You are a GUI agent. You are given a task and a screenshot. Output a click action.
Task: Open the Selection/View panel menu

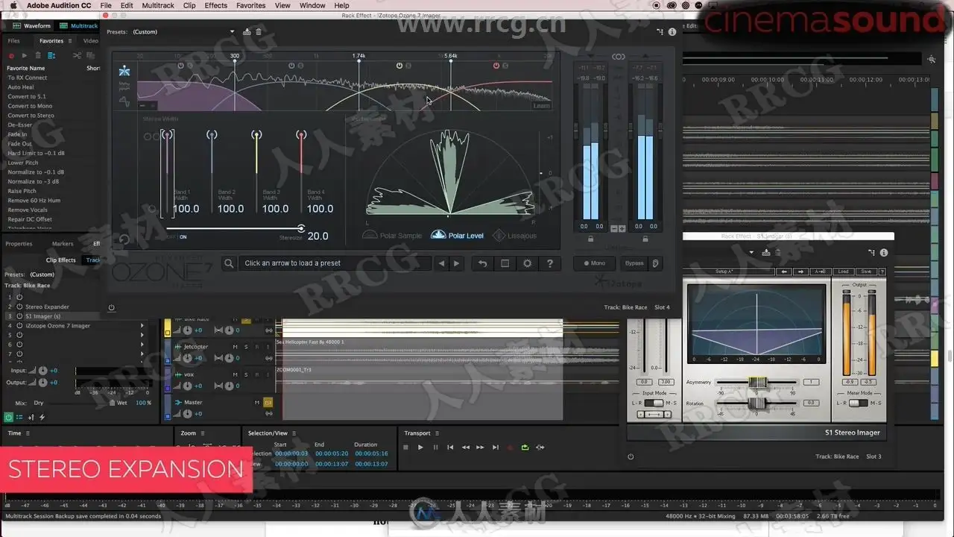[x=294, y=433]
